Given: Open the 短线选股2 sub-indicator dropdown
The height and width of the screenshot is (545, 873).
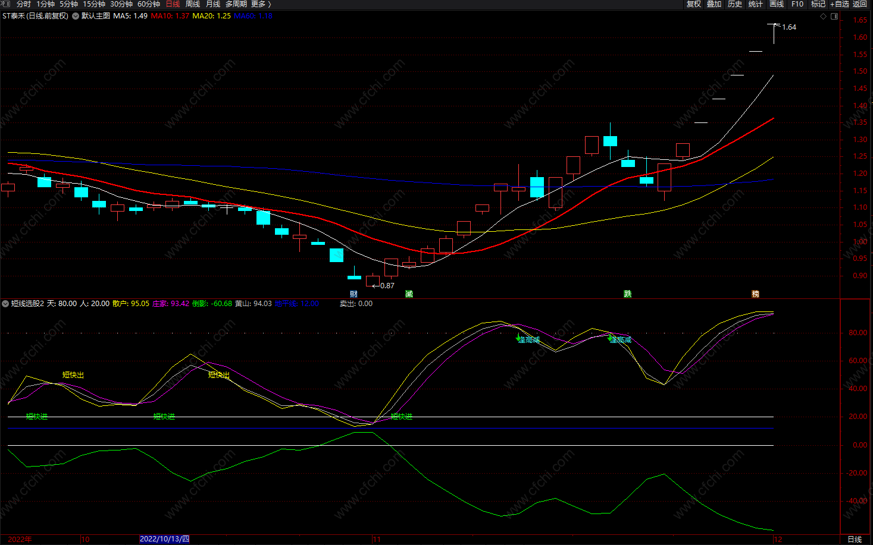Looking at the screenshot, I should (x=5, y=304).
